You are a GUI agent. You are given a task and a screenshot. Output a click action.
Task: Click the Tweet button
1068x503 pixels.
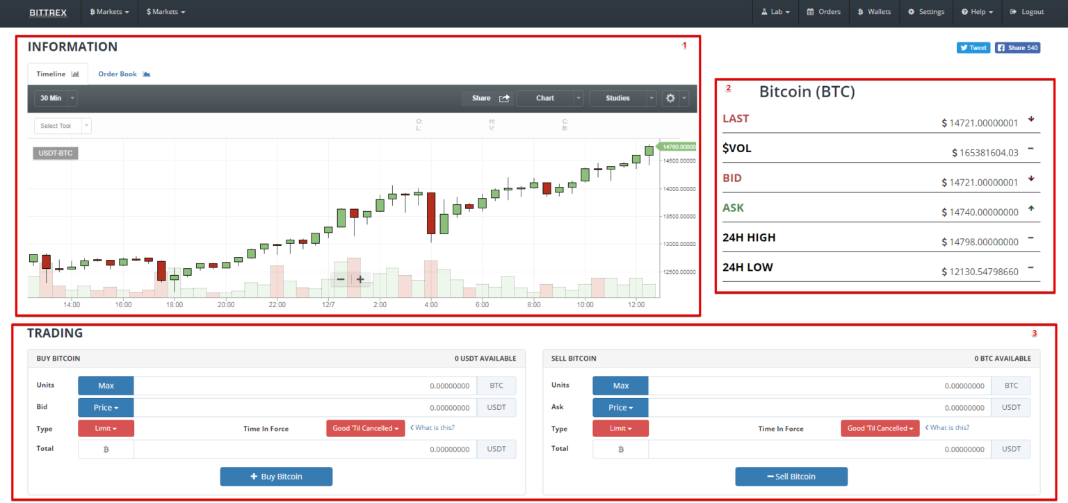[973, 48]
